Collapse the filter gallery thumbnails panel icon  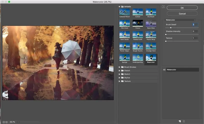pos(163,7)
